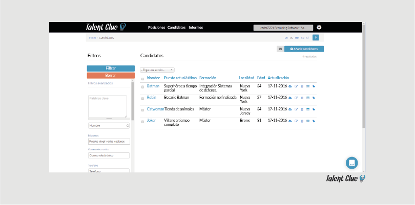Expand the account selector in top bar
The height and width of the screenshot is (205, 415).
pyautogui.click(x=282, y=28)
